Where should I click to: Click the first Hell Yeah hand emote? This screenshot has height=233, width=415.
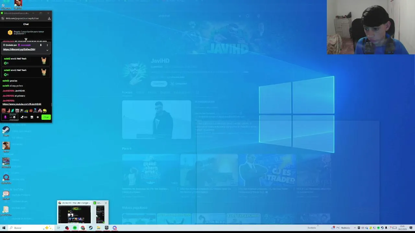point(44,61)
